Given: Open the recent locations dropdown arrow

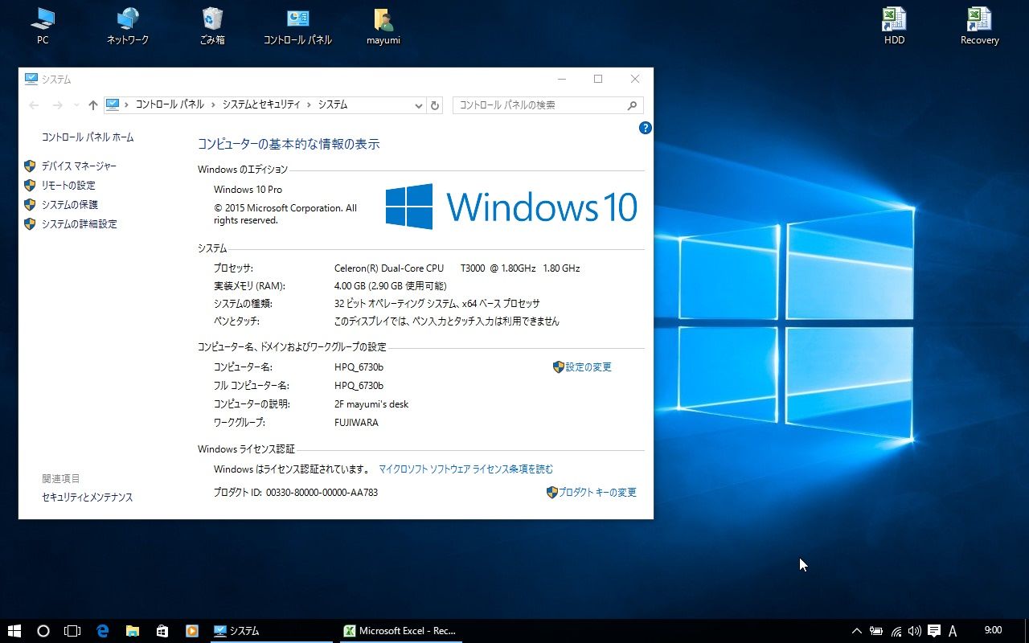Looking at the screenshot, I should pos(76,105).
